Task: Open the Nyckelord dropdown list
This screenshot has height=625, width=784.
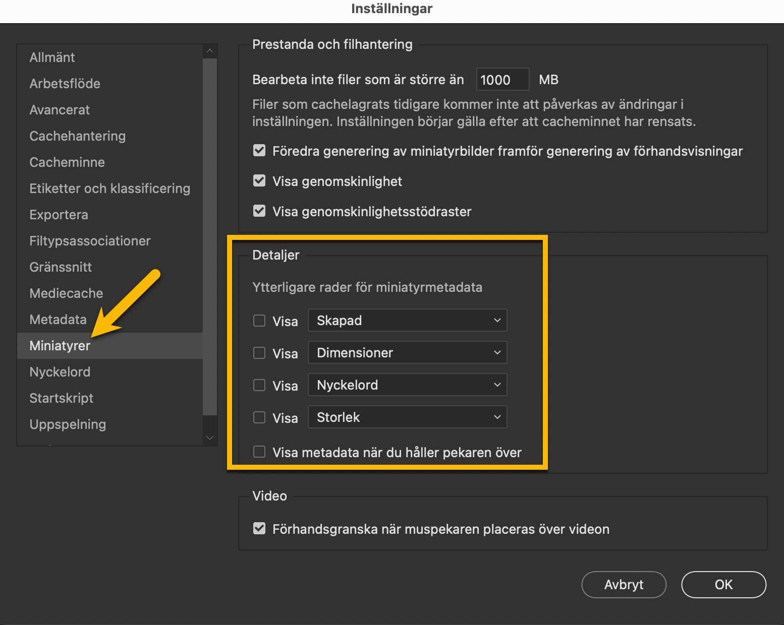Action: click(407, 385)
